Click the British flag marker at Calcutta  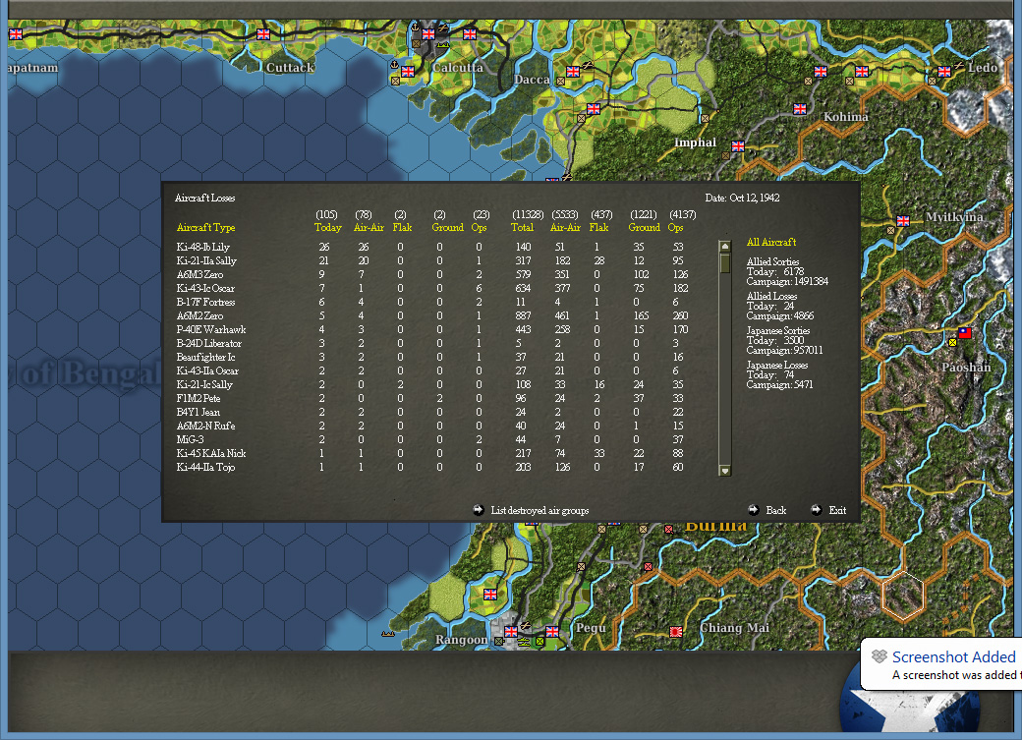pos(427,34)
